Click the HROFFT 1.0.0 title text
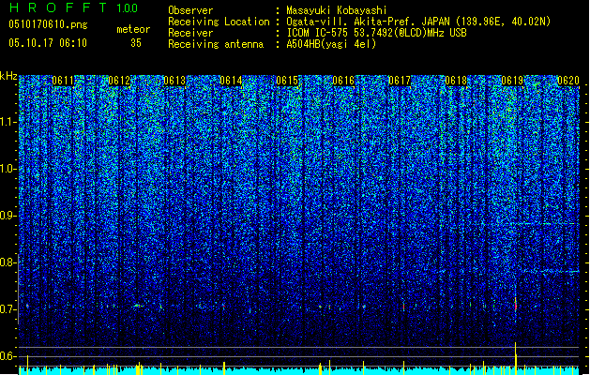The width and height of the screenshot is (590, 375). click(x=74, y=7)
